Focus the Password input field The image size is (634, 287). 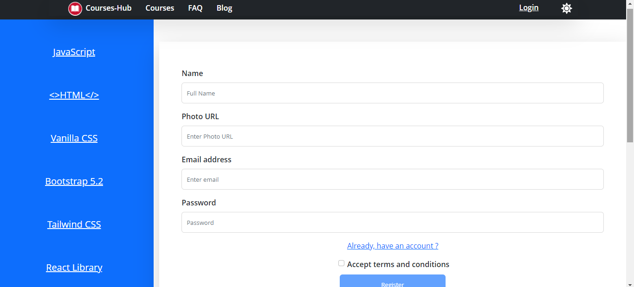point(392,223)
